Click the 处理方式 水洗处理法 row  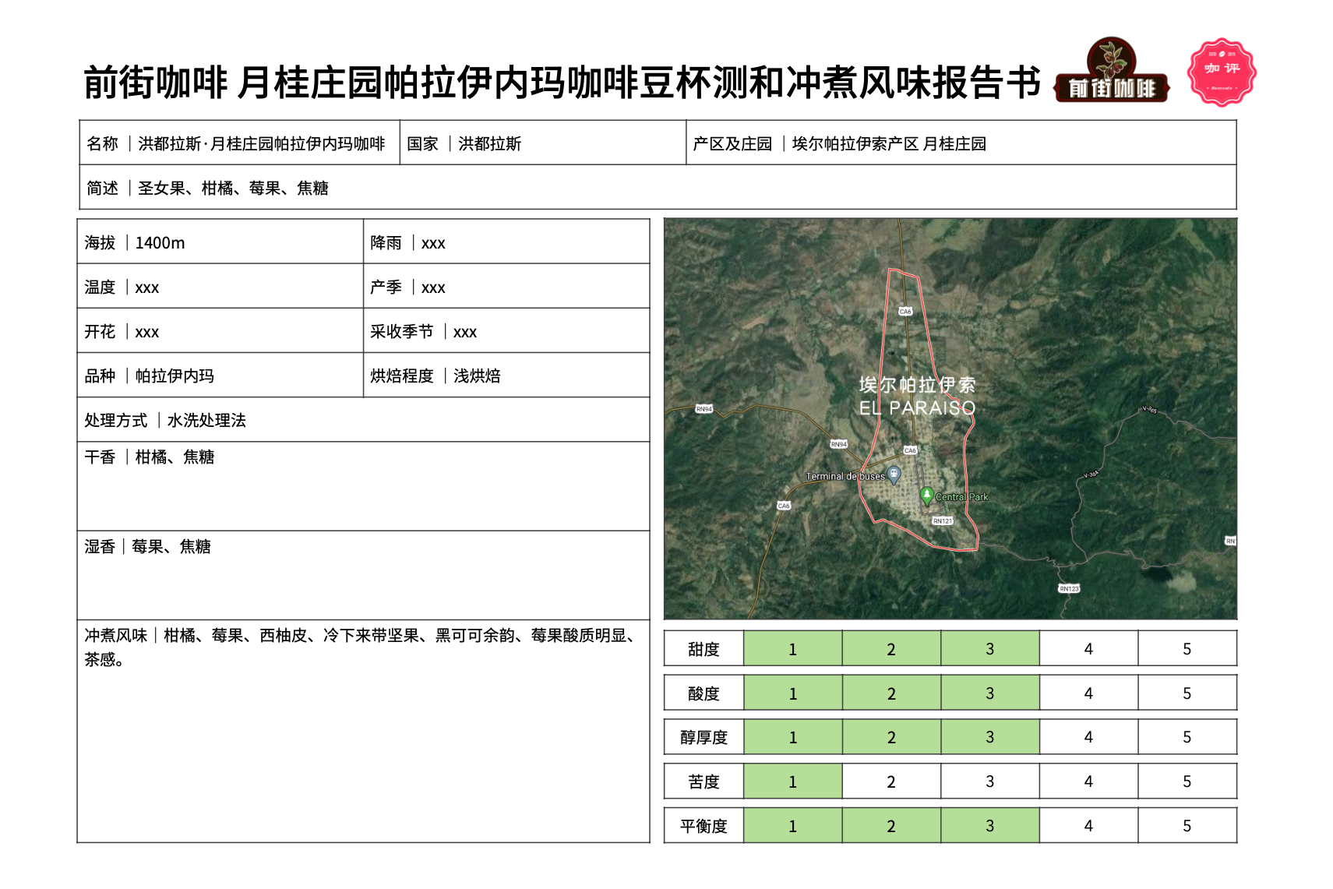tap(363, 420)
